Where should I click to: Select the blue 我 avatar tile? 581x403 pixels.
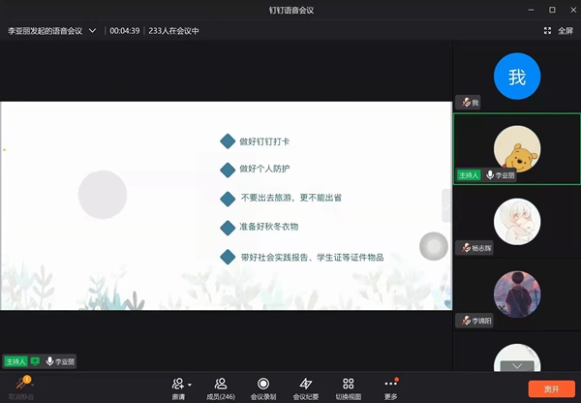coord(517,77)
